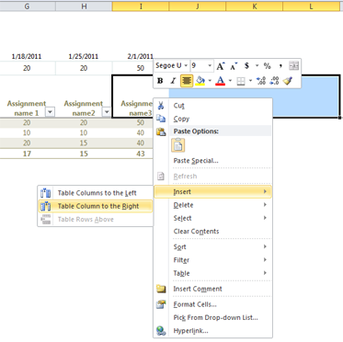Apply Comma Style format
343x342 pixels.
(x=280, y=65)
